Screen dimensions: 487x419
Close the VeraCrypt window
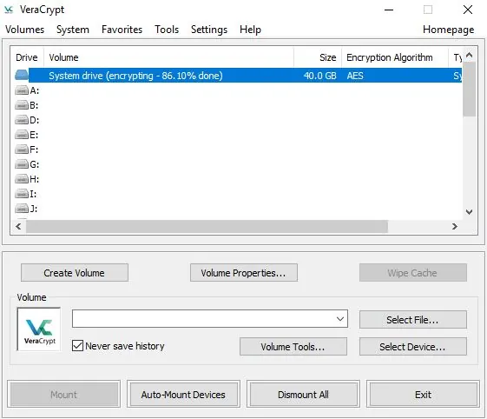click(x=468, y=10)
